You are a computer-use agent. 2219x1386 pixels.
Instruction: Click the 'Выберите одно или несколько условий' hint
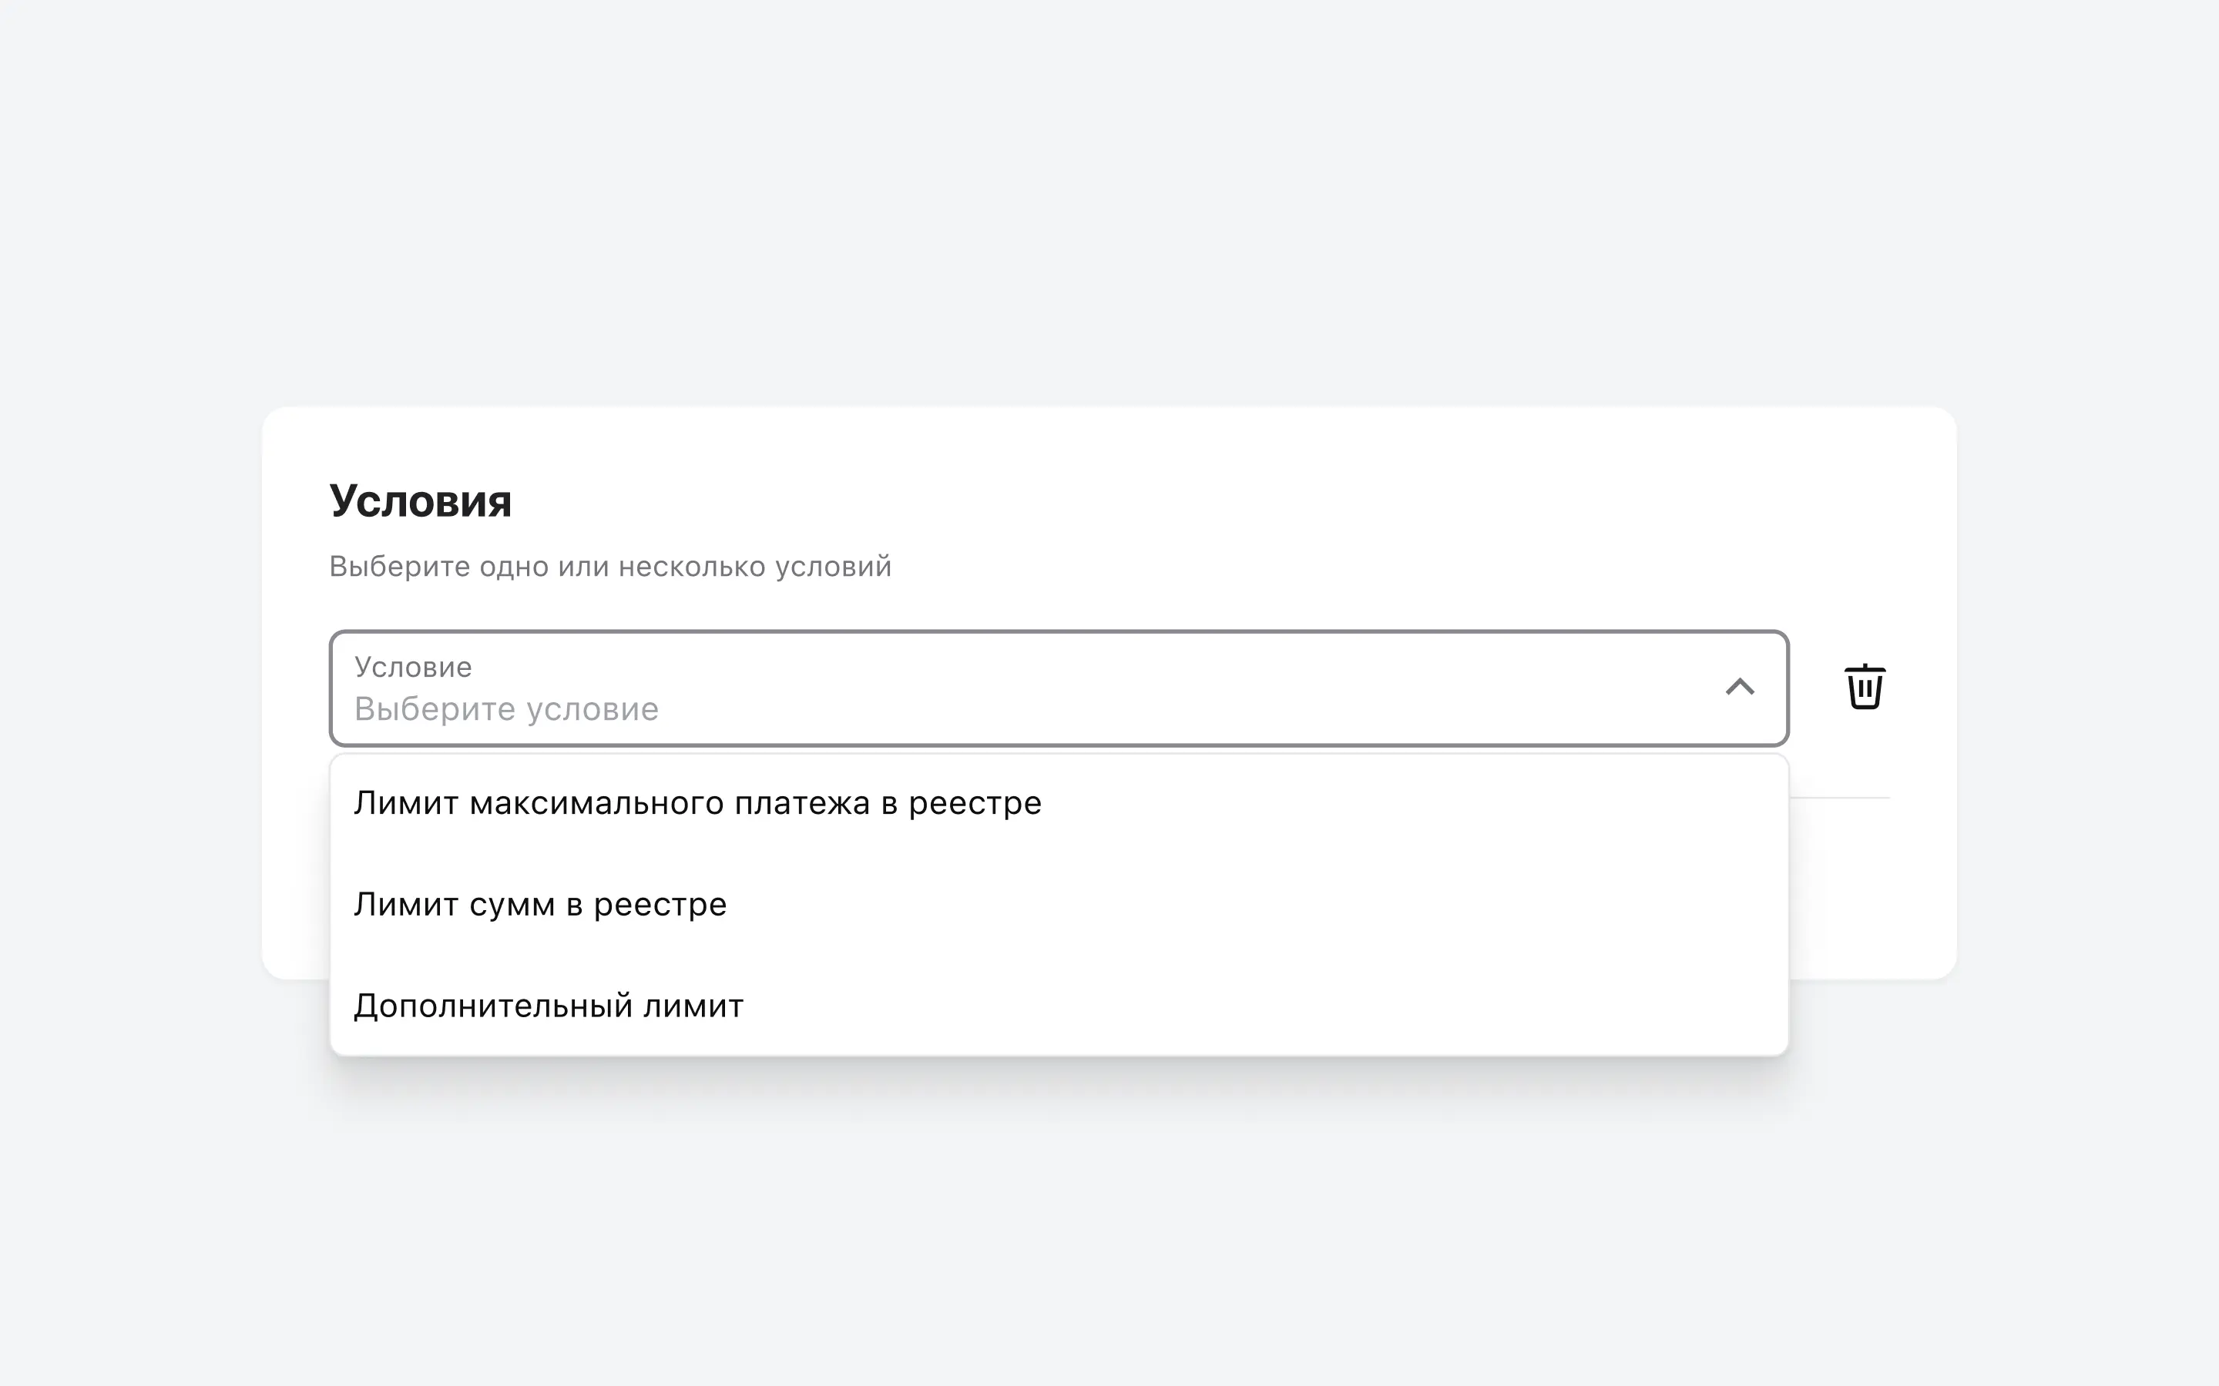[x=609, y=567]
